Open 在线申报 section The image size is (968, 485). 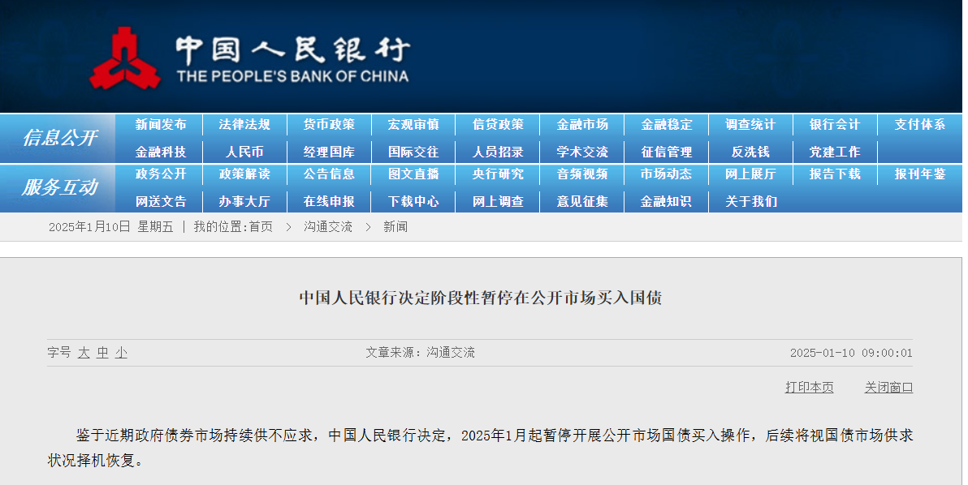pyautogui.click(x=329, y=201)
